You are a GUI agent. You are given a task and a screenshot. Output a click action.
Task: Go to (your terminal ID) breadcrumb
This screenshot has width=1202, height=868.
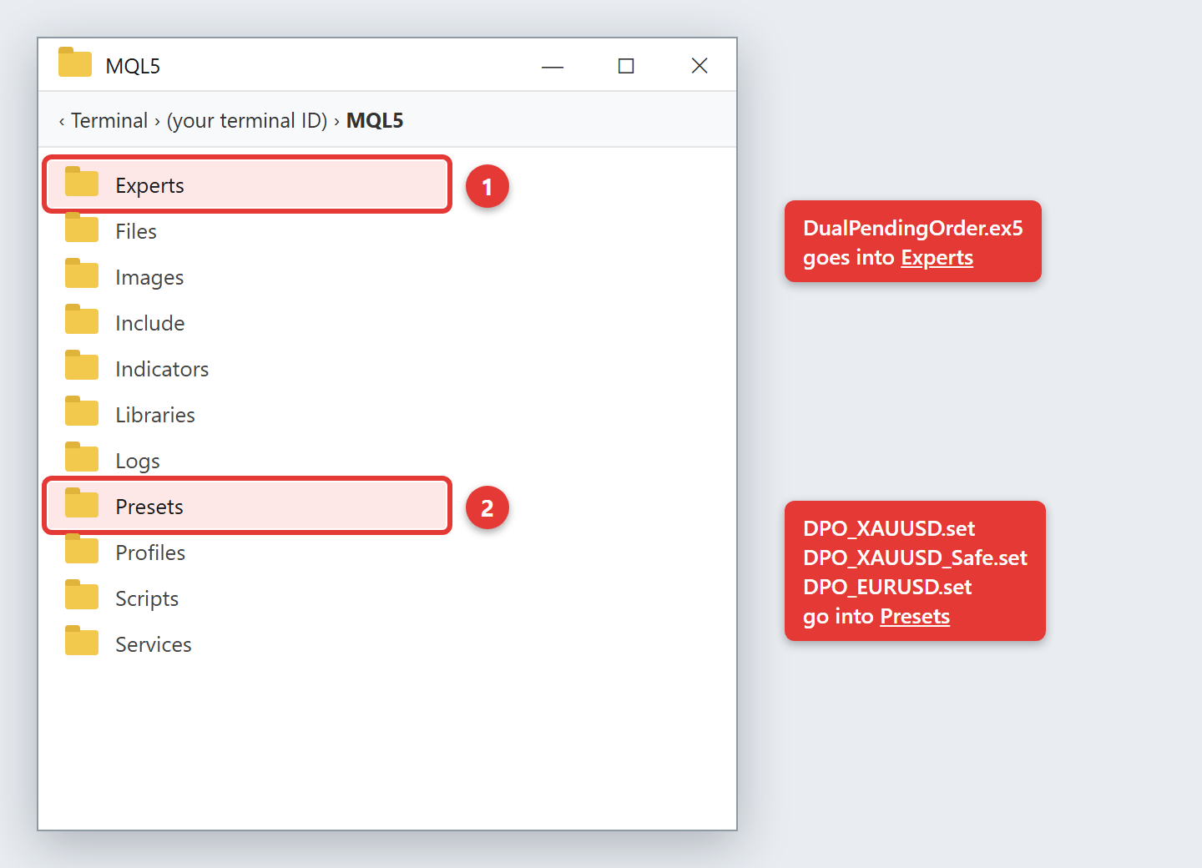coord(247,120)
